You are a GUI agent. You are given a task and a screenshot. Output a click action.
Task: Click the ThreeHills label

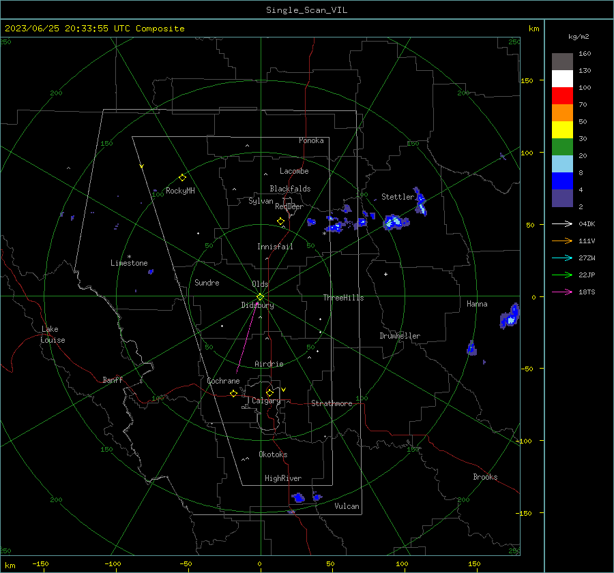pos(343,298)
